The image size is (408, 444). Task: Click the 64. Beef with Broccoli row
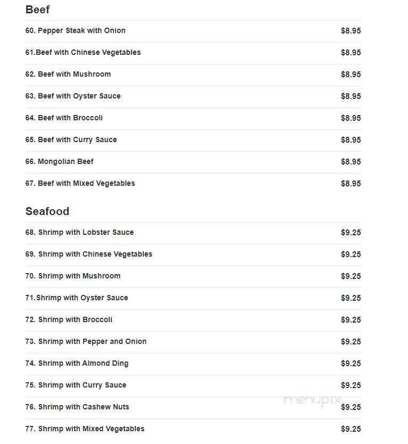tap(193, 118)
